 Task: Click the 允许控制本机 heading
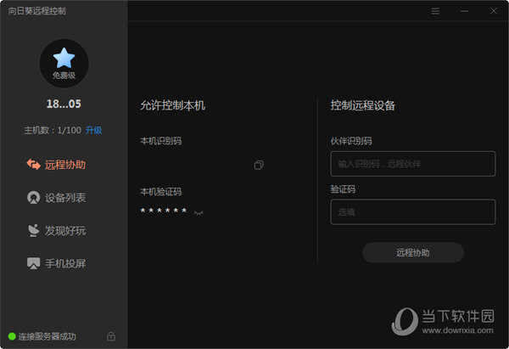tap(173, 105)
